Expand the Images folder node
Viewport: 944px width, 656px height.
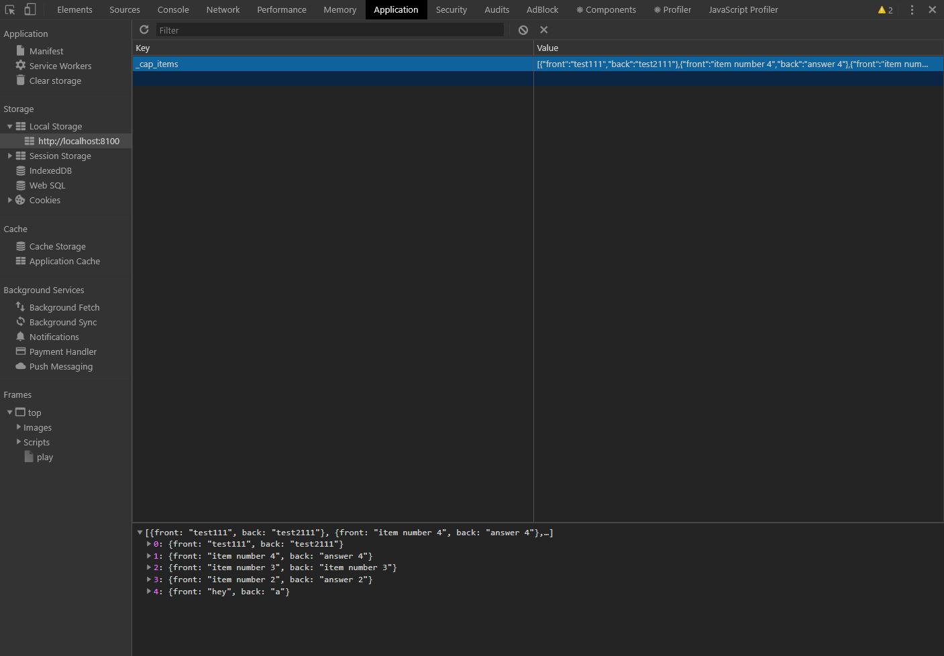pyautogui.click(x=19, y=427)
